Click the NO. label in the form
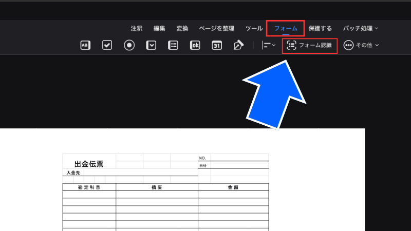This screenshot has height=231, width=411. pos(202,158)
